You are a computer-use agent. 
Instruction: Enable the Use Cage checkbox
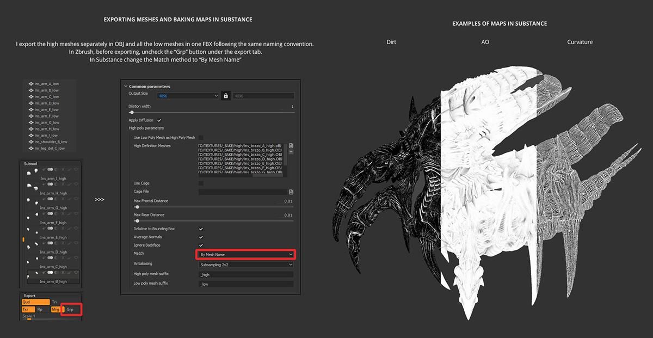pos(201,183)
